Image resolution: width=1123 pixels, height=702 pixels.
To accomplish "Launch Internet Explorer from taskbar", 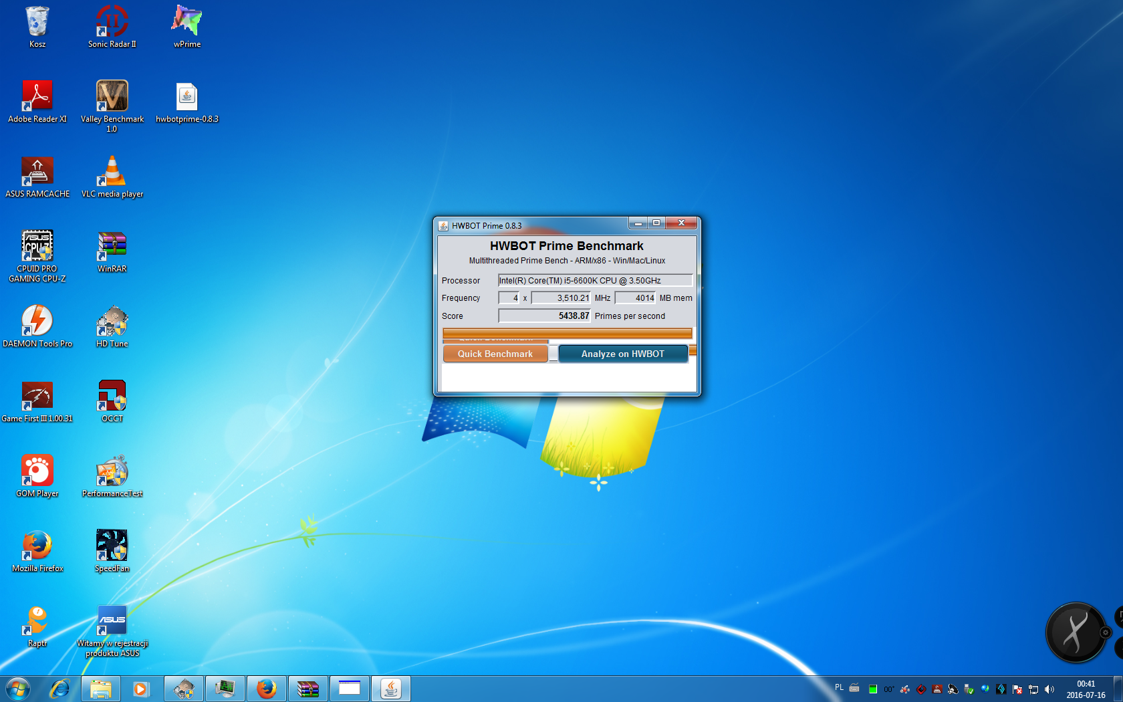I will (59, 689).
